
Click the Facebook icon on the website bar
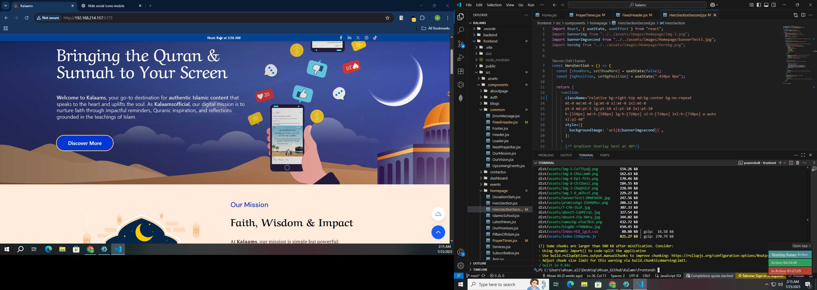(341, 38)
